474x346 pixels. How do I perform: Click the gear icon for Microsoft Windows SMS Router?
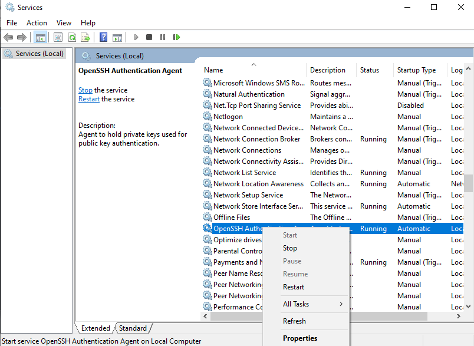(208, 83)
